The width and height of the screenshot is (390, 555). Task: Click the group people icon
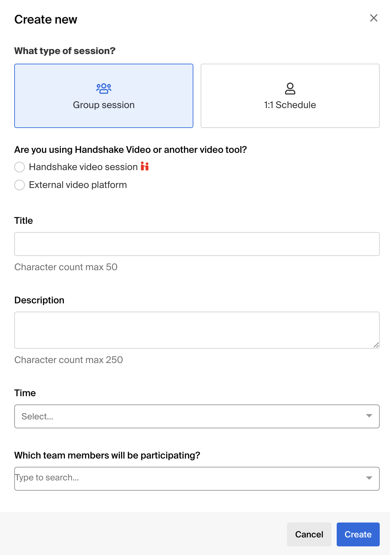point(104,89)
